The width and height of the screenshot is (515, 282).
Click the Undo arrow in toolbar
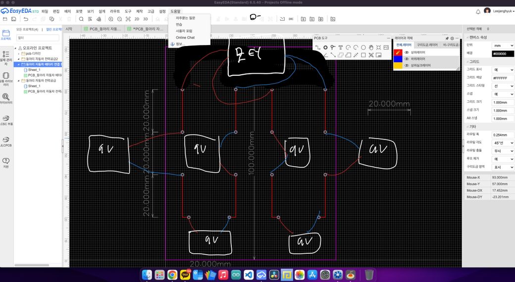26,19
